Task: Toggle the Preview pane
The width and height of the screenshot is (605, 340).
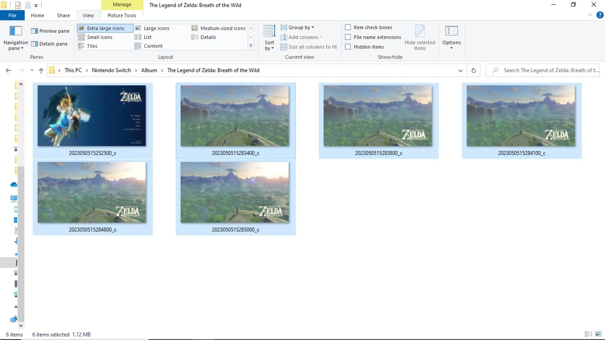Action: point(50,31)
